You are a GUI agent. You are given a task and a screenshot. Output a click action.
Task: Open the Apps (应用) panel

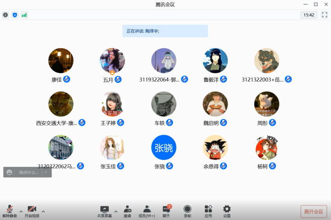point(208,211)
